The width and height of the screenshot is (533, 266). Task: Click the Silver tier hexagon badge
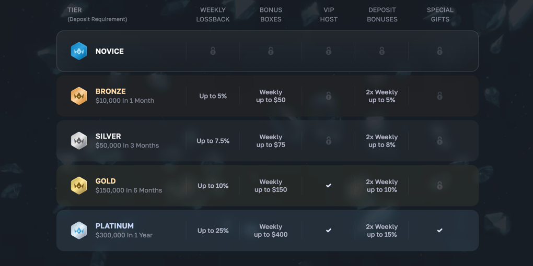coord(79,141)
